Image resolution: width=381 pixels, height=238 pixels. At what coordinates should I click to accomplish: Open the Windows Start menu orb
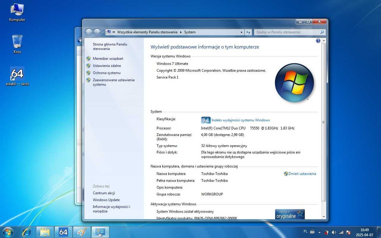(x=7, y=232)
